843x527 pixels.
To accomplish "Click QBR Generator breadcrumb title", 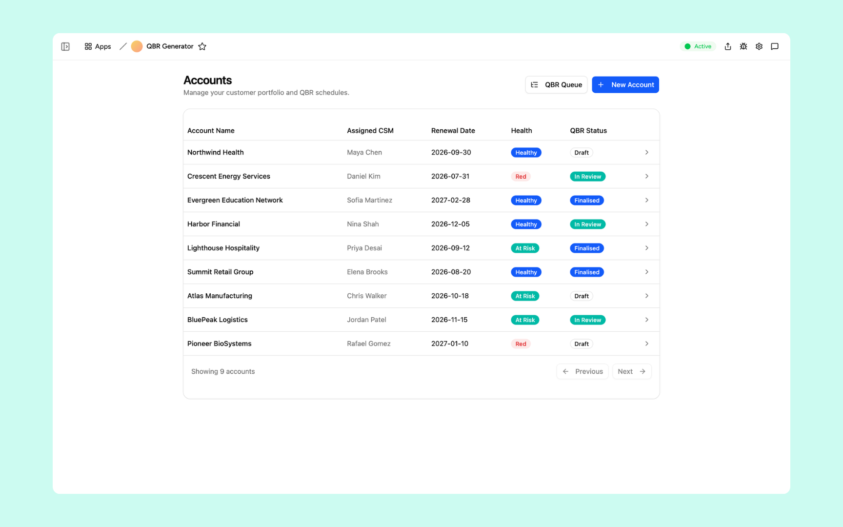I will point(170,46).
